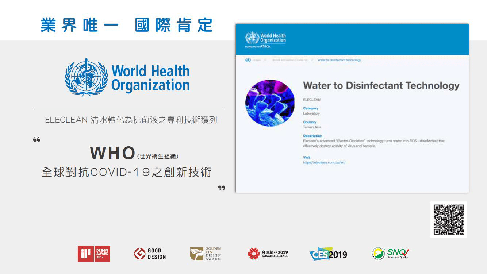Click the Golden Pin Design Award logo
The image size is (487, 274).
(205, 254)
